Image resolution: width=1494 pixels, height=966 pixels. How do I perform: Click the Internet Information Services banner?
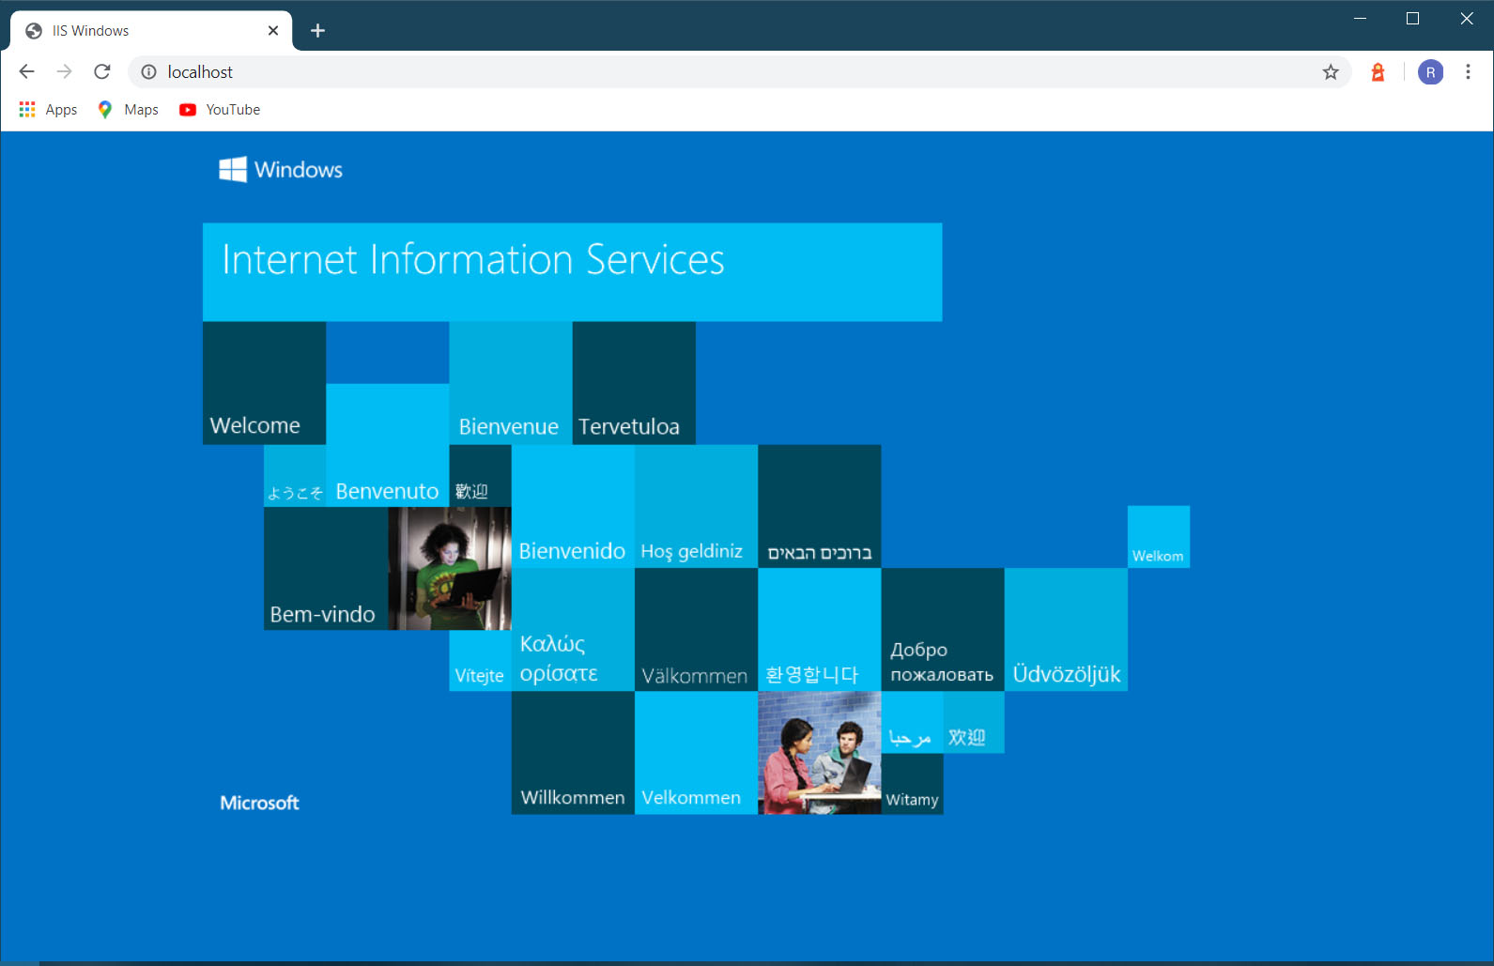click(x=573, y=272)
